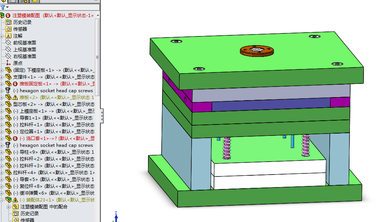Click the 注塑模装配图 root assembly icon
Image resolution: width=392 pixels, height=222 pixels.
tap(2, 15)
